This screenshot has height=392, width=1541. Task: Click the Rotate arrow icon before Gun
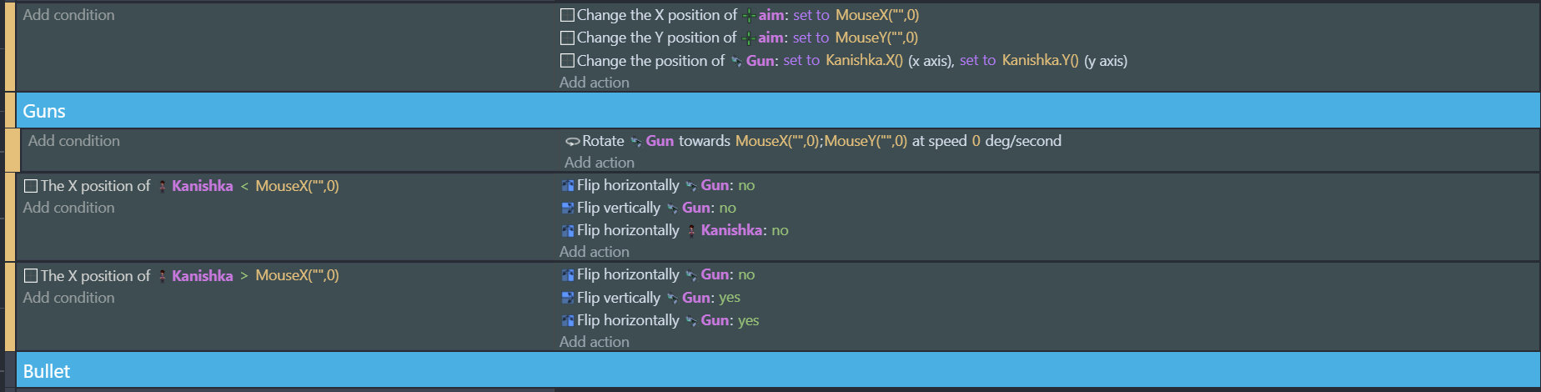coord(572,142)
